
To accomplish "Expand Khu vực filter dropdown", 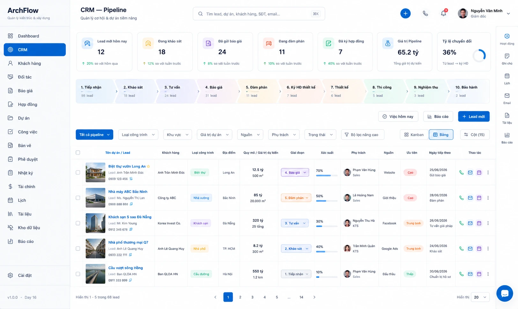I will tap(178, 135).
